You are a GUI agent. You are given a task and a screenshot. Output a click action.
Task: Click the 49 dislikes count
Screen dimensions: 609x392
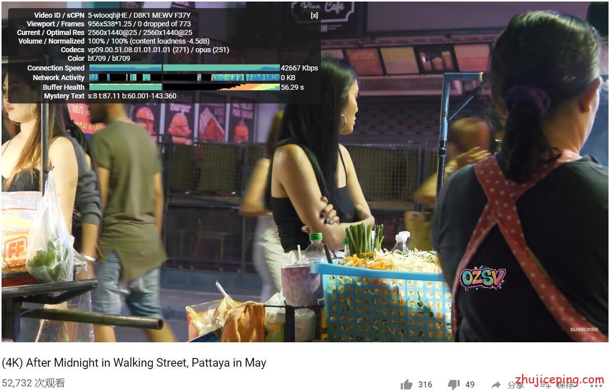point(470,384)
